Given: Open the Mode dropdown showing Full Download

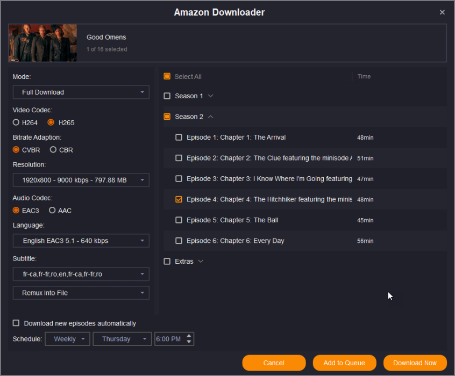Looking at the screenshot, I should tap(81, 92).
